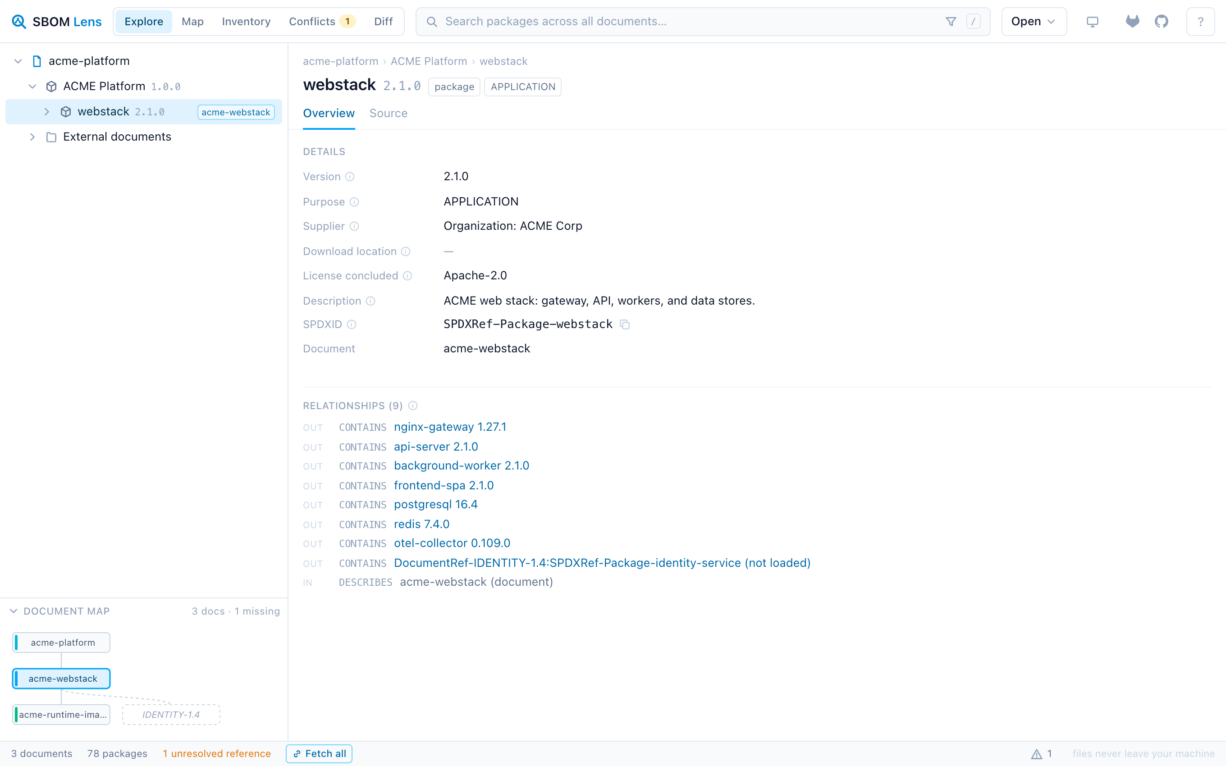Click the acme-platform document file icon
The width and height of the screenshot is (1226, 766).
click(x=37, y=61)
